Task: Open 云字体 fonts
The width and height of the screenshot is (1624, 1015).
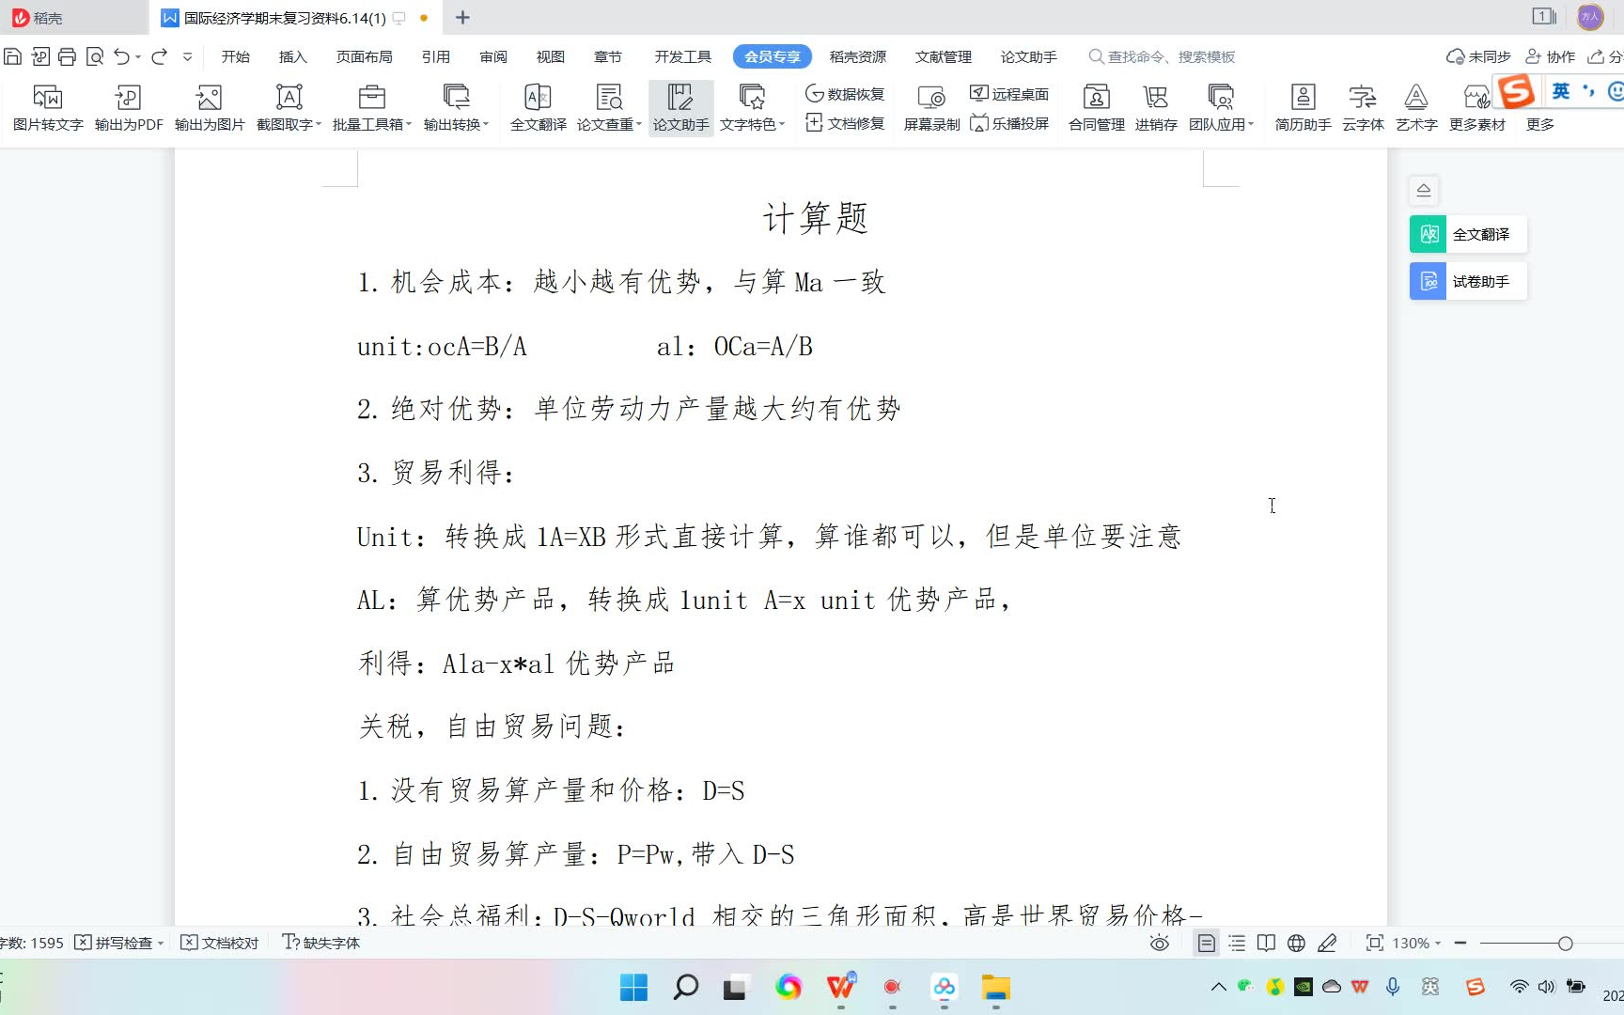Action: pos(1363,108)
